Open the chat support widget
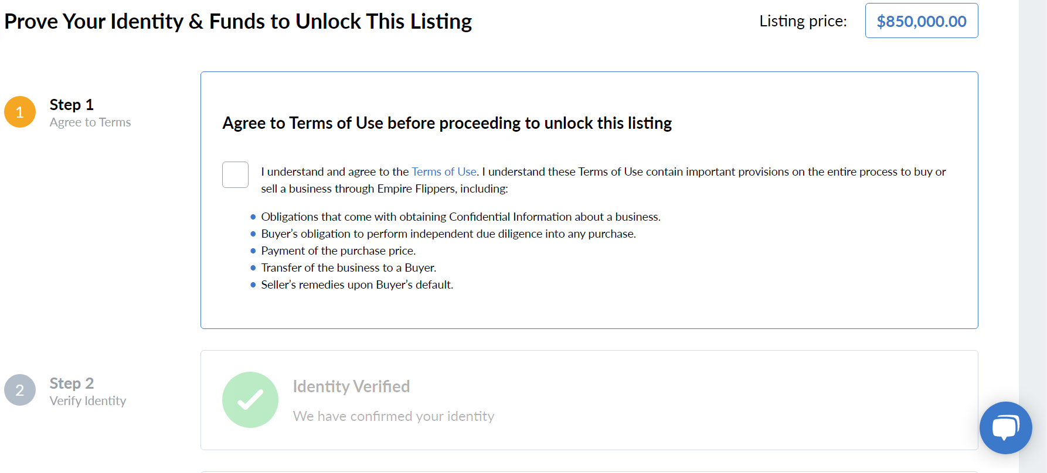 click(x=1005, y=428)
